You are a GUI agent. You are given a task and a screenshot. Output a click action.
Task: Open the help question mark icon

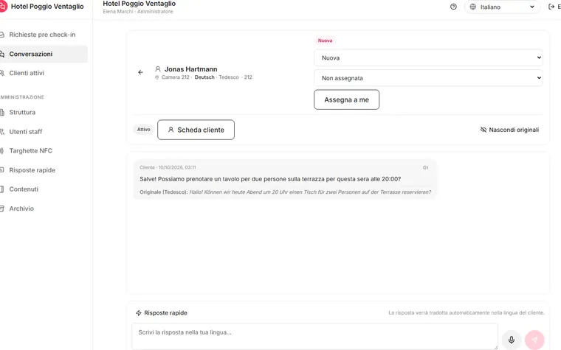(x=453, y=7)
